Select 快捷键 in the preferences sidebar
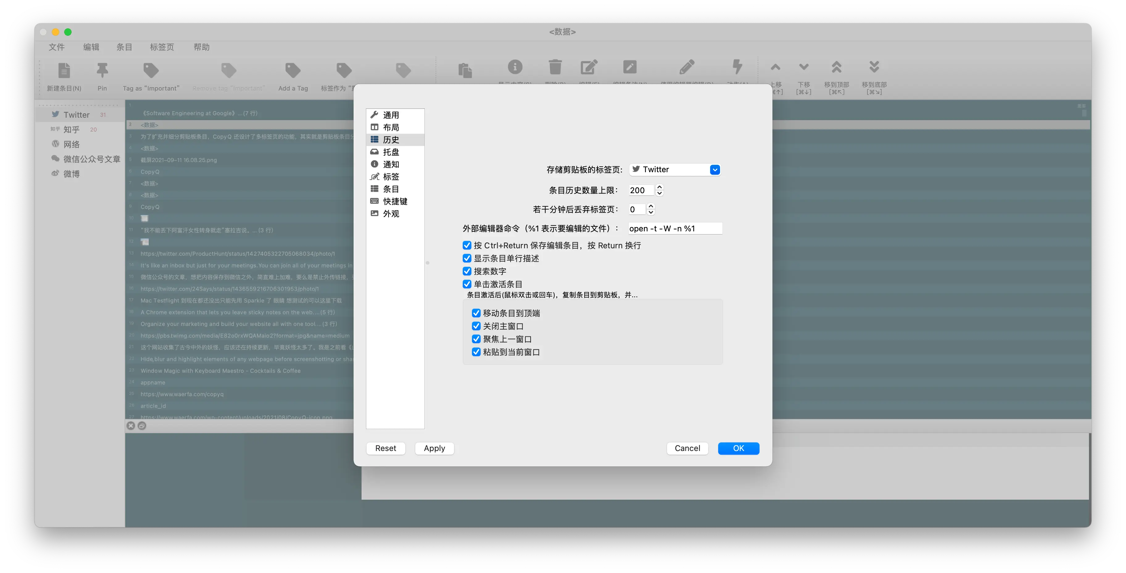1126x573 pixels. [x=395, y=201]
